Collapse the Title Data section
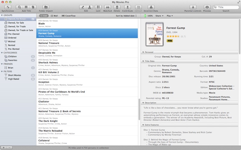This screenshot has width=241, height=150. pos(143,61)
